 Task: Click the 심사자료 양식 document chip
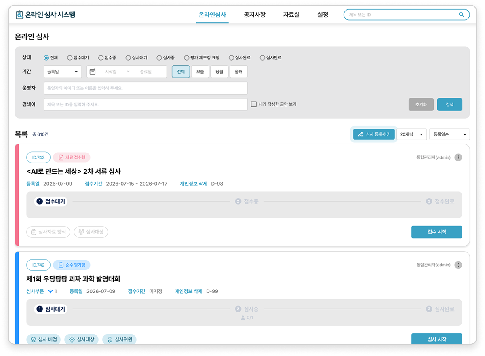coord(48,232)
